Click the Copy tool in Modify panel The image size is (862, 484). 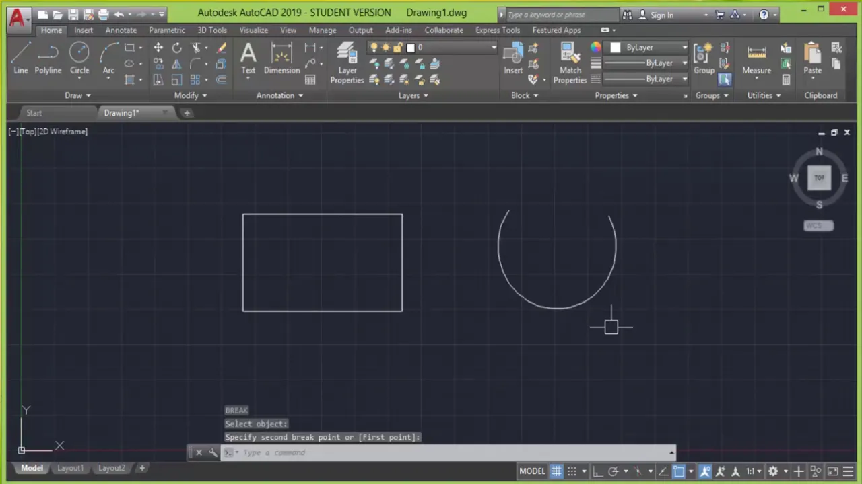[158, 64]
